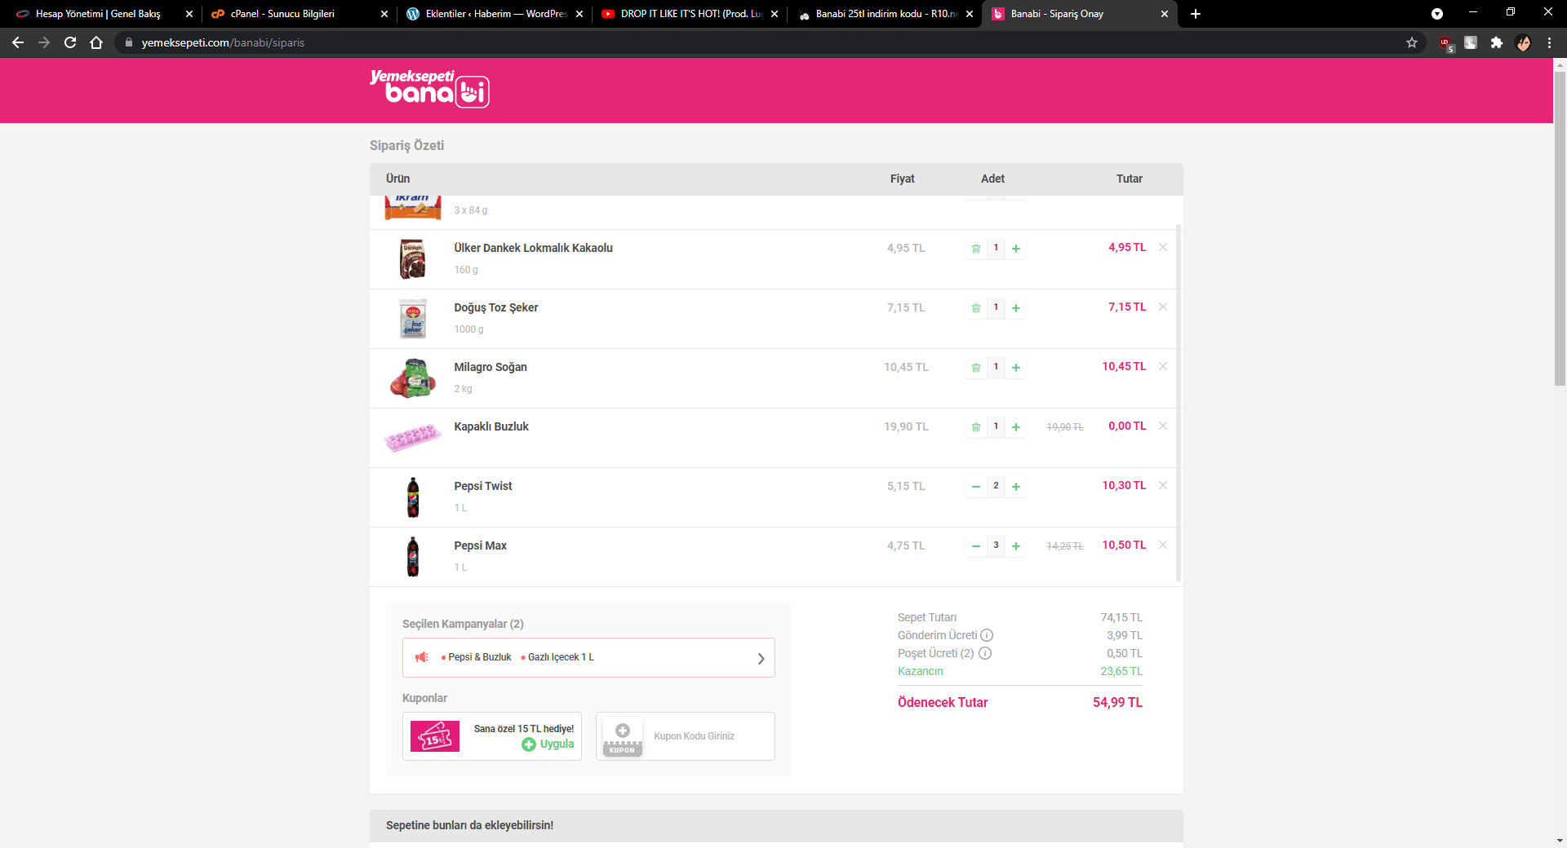Screen dimensions: 1567x848
Task: Show Poşet Ücreti info tooltip
Action: pyautogui.click(x=985, y=653)
